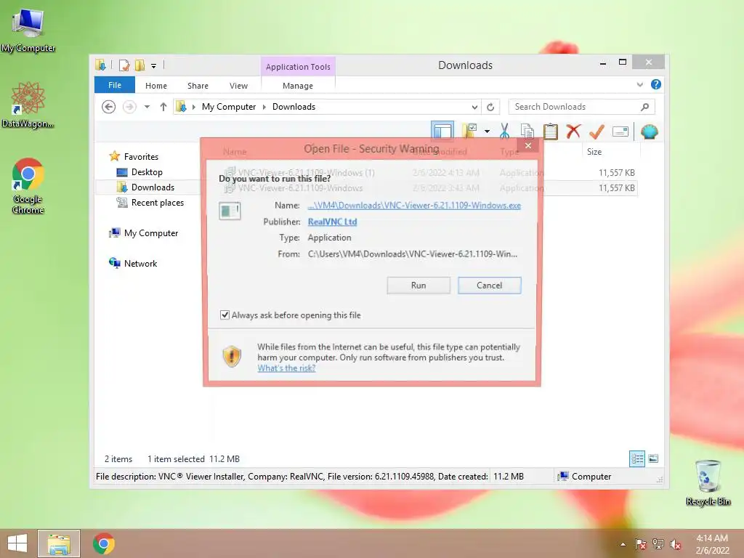
Task: Click Chrome in the taskbar
Action: point(103,543)
